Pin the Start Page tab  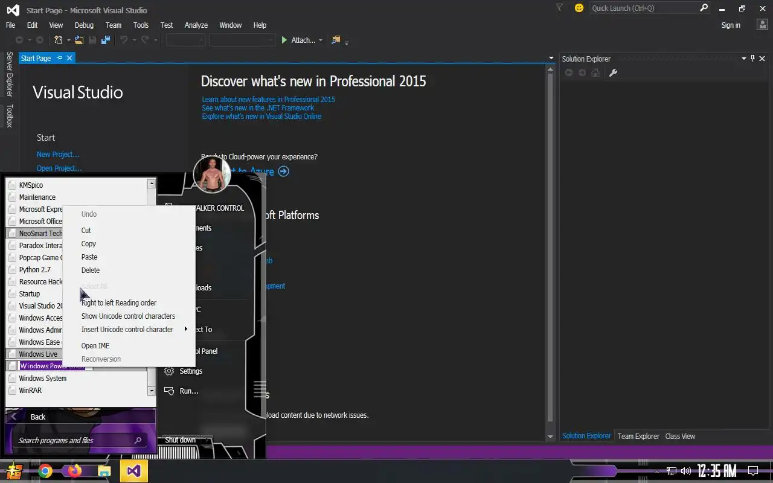tap(59, 58)
